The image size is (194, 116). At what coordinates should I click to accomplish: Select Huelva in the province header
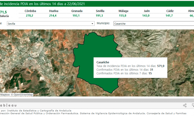tap(54, 11)
